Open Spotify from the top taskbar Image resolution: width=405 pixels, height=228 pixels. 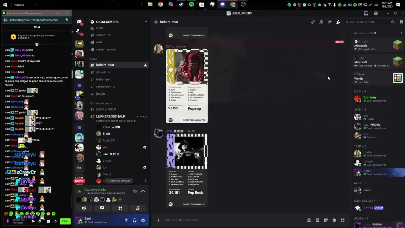tap(191, 4)
